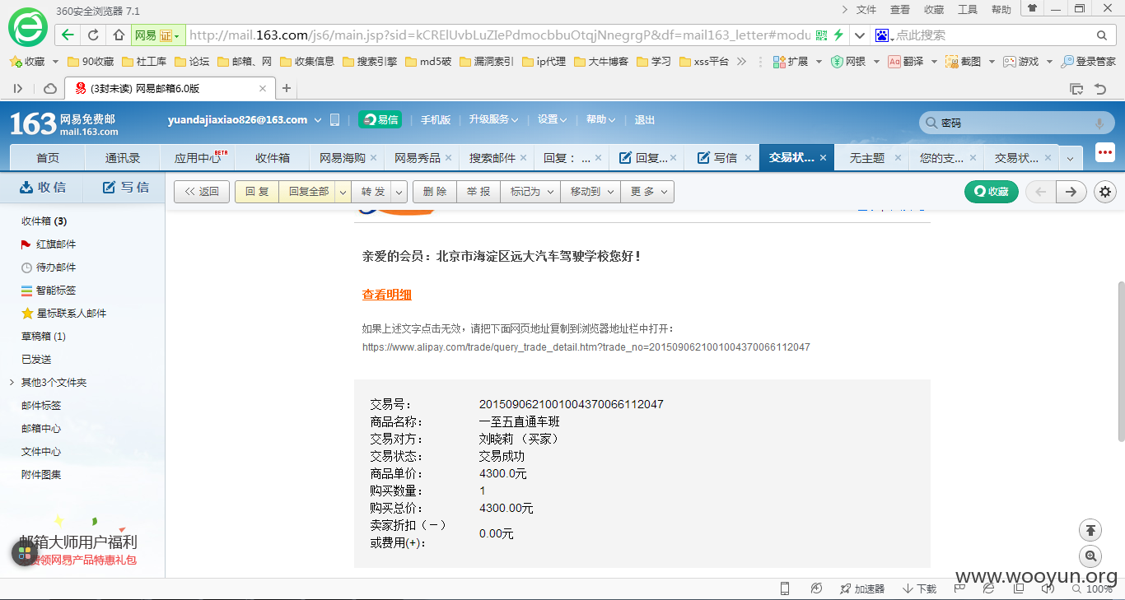This screenshot has width=1125, height=600.
Task: Open the 翻译 translate tool
Action: coord(894,62)
